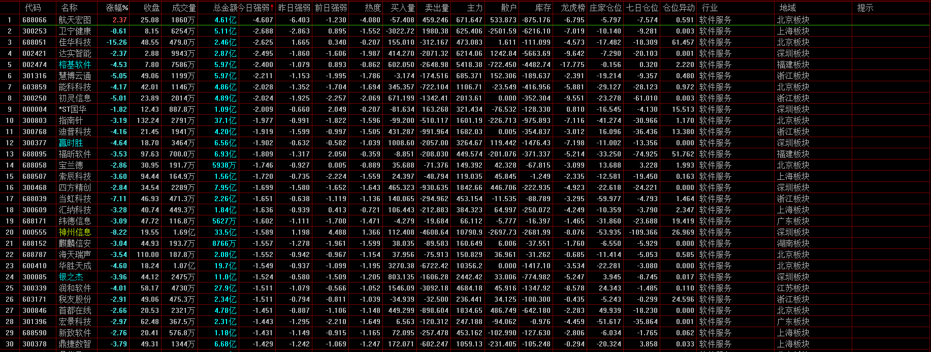Click volume 1.69亿 of 神州信息
The image size is (931, 352).
pos(184,232)
